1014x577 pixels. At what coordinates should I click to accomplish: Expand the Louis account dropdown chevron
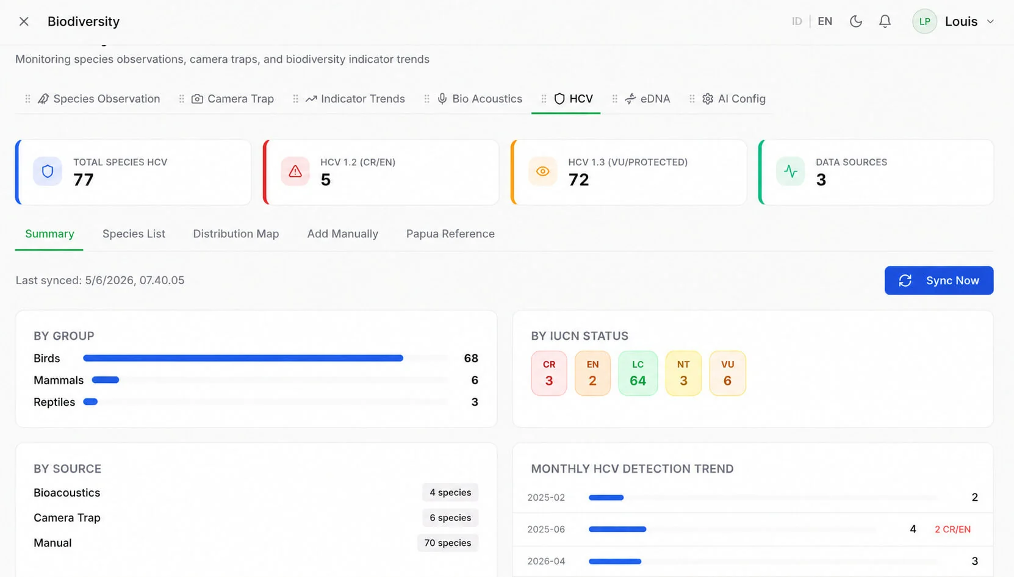(x=990, y=21)
